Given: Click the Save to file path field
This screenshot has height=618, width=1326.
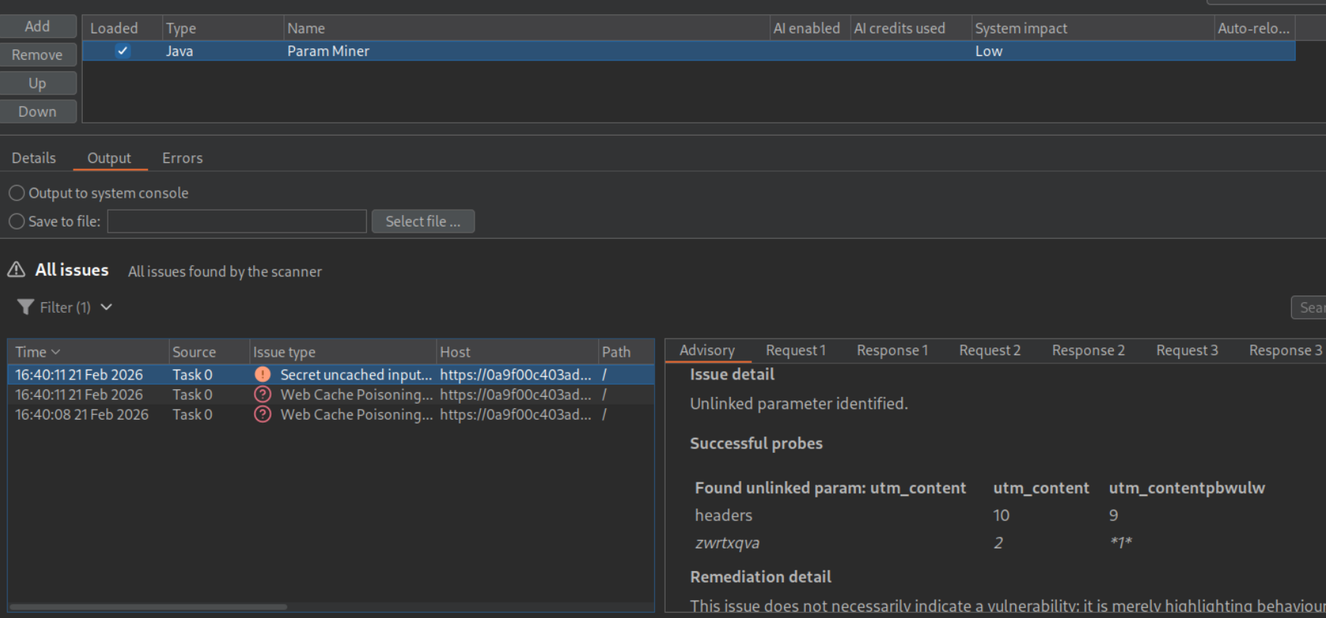Looking at the screenshot, I should click(237, 221).
